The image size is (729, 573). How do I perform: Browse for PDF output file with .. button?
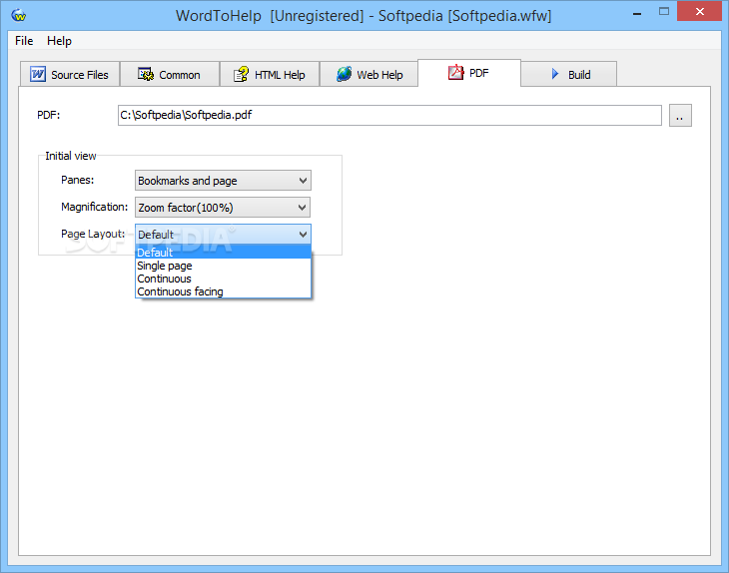[680, 115]
